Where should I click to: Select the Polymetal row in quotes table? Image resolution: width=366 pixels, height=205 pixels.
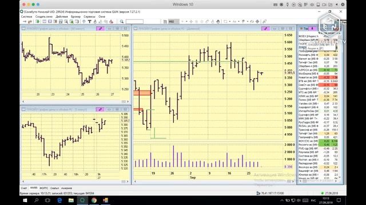tap(318, 152)
